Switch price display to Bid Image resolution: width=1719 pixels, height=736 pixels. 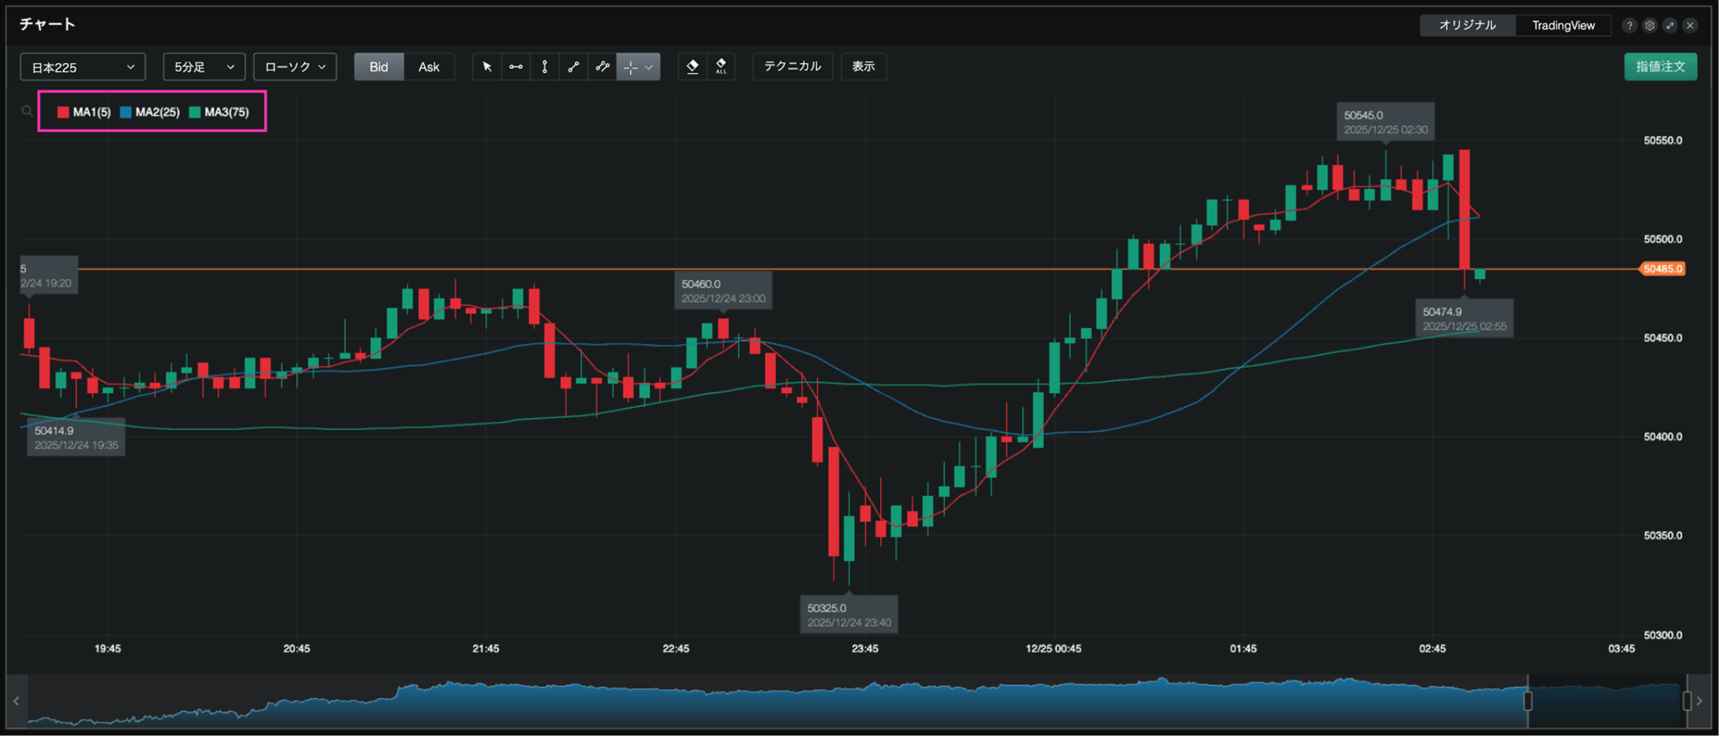coord(379,66)
